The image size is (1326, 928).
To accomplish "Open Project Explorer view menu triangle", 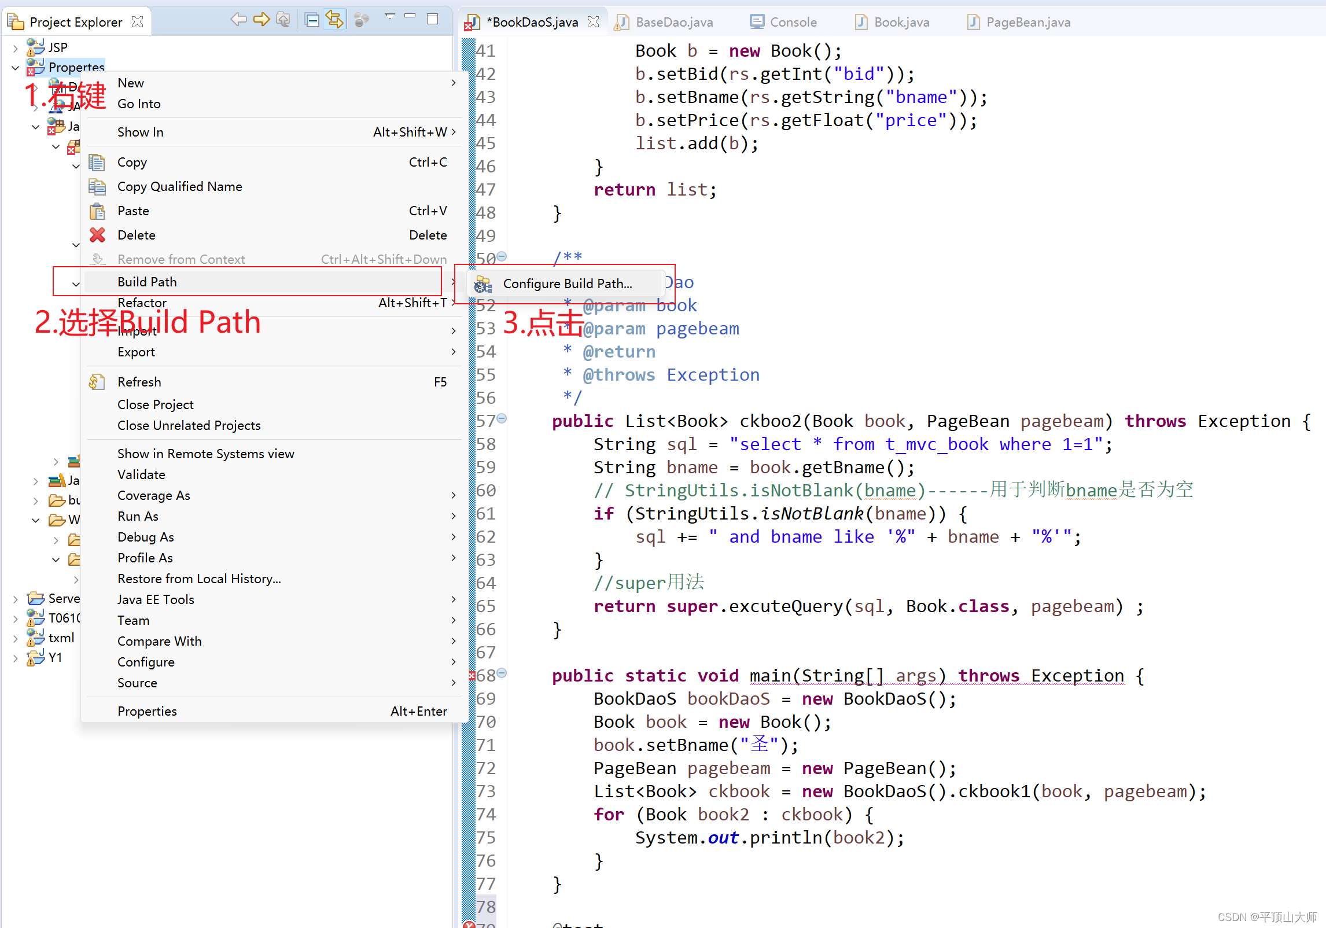I will coord(390,17).
